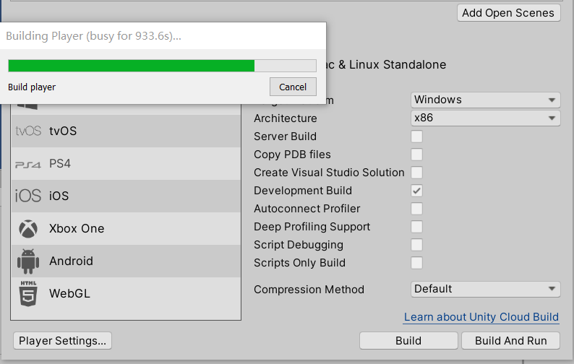Enable Create Visual Studio Solution checkbox
Viewport: 574px width, 364px height.
416,173
